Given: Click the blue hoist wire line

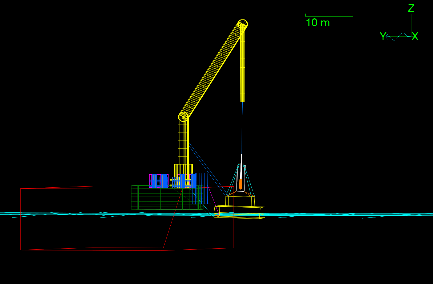Looking at the screenshot, I should pos(242,128).
